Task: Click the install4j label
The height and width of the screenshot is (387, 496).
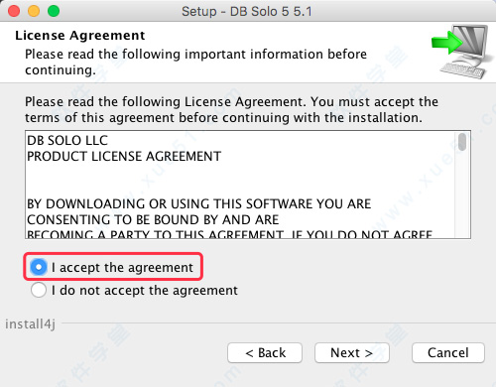Action: pos(30,324)
